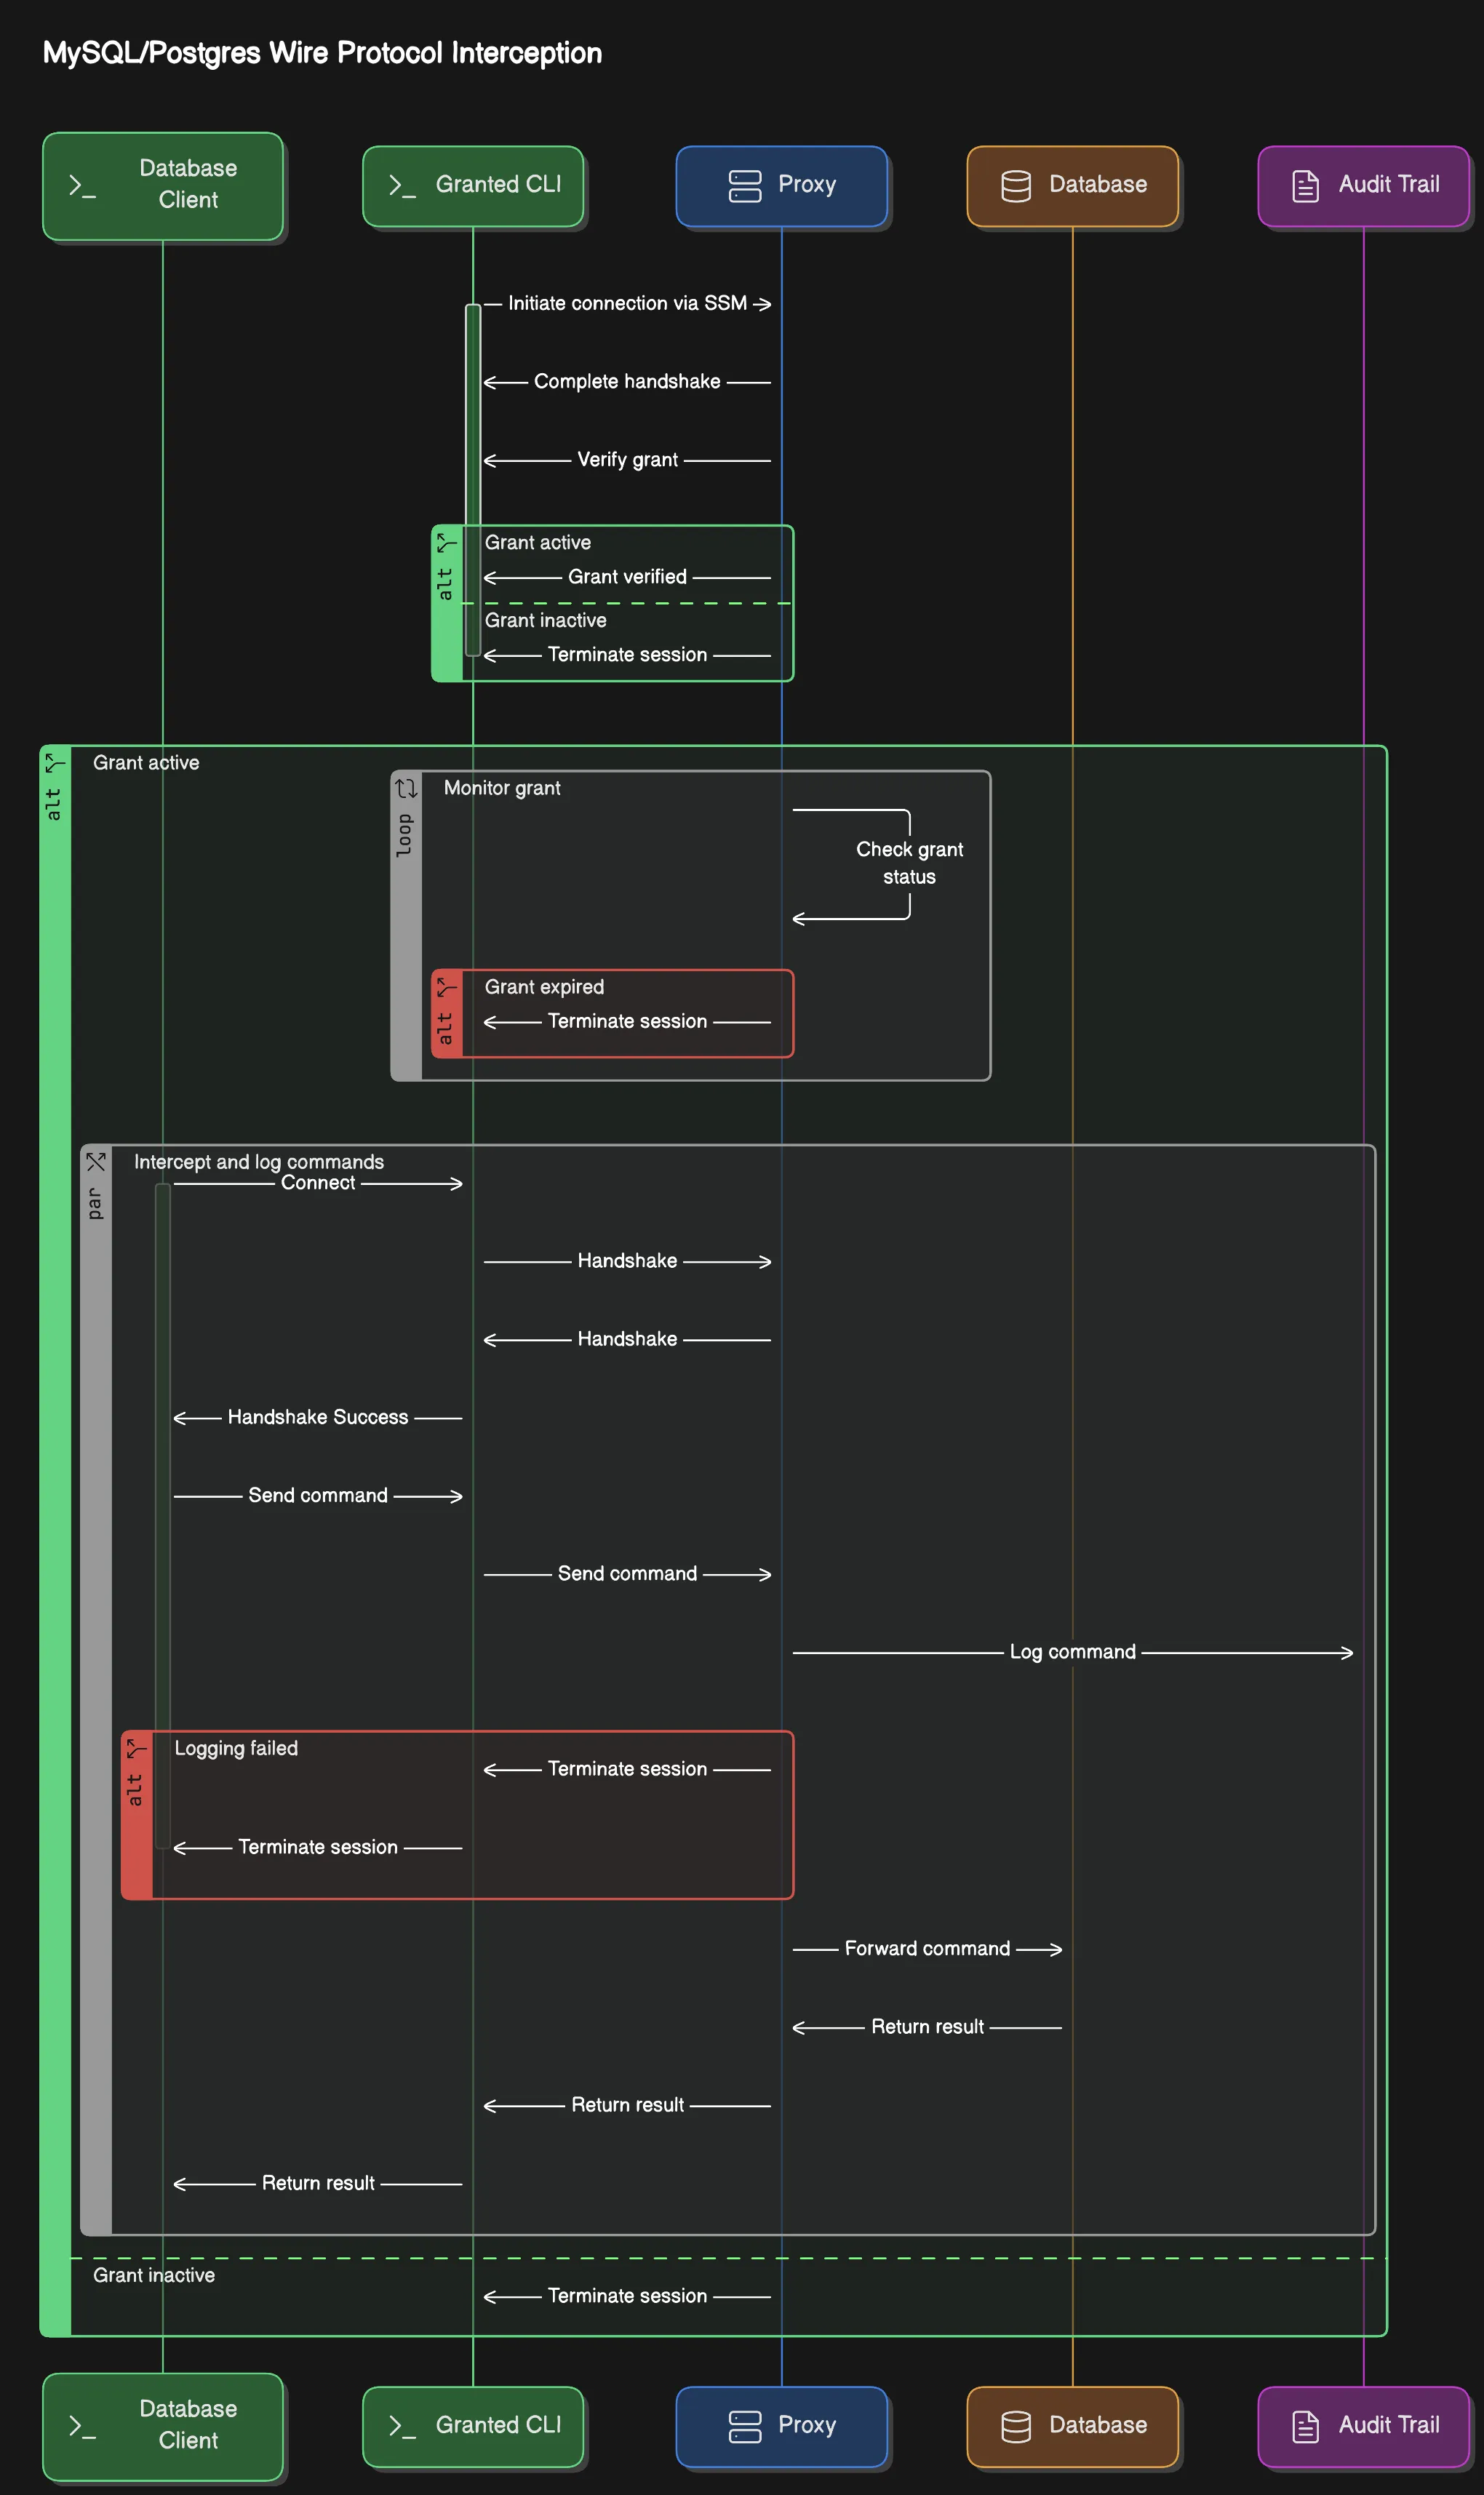This screenshot has height=2495, width=1484.
Task: Click the par icon on Intercept and log frame
Action: coord(96,1162)
